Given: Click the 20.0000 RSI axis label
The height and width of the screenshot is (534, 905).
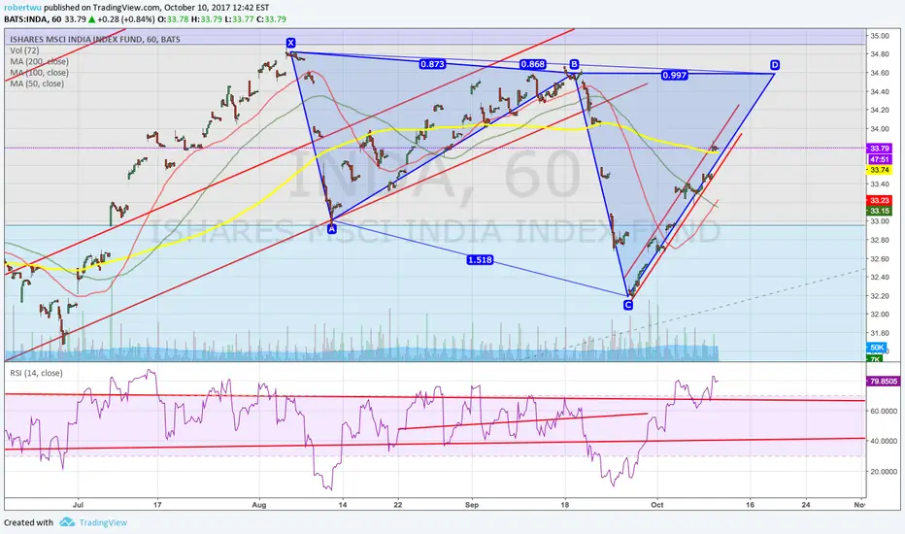Looking at the screenshot, I should [x=884, y=471].
